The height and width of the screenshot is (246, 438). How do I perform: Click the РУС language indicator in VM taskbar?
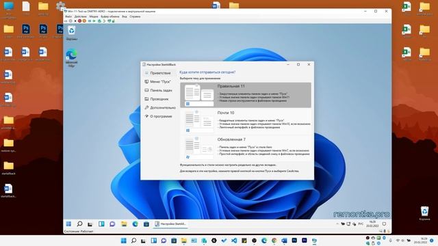[361, 223]
